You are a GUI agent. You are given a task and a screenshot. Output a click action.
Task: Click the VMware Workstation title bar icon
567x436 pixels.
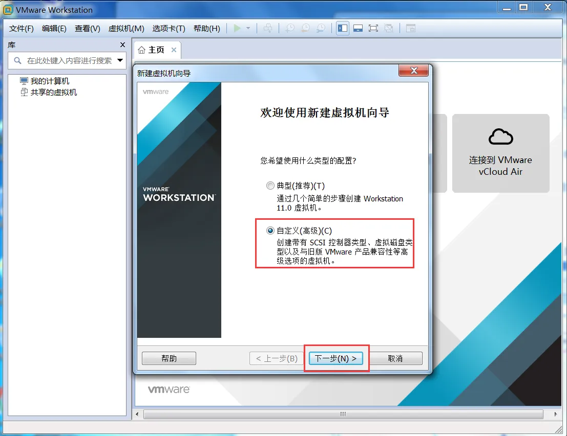tap(8, 10)
